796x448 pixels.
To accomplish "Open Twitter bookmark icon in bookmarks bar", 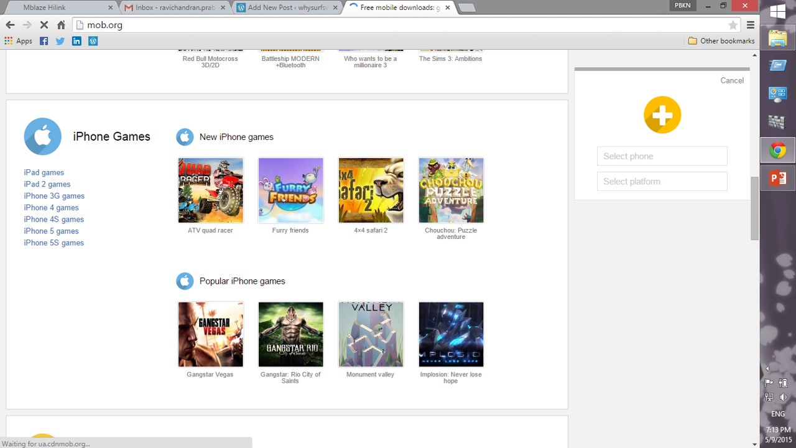I will coord(60,41).
